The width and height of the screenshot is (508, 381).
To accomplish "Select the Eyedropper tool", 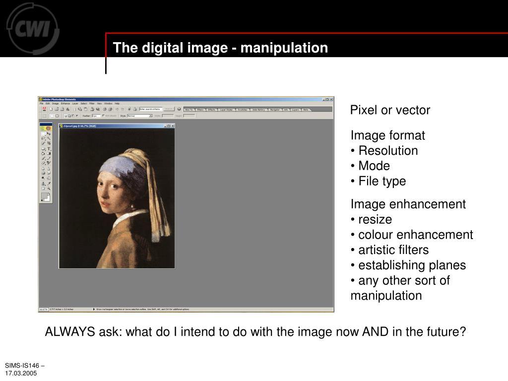I will [x=49, y=184].
